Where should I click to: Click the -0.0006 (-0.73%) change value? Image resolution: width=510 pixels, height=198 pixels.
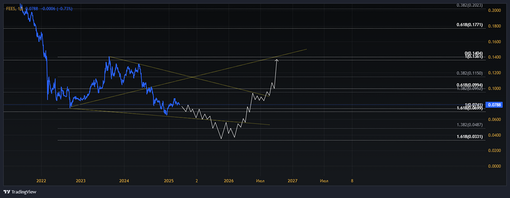(x=56, y=9)
